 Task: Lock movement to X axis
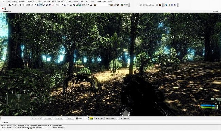pos(65,5)
